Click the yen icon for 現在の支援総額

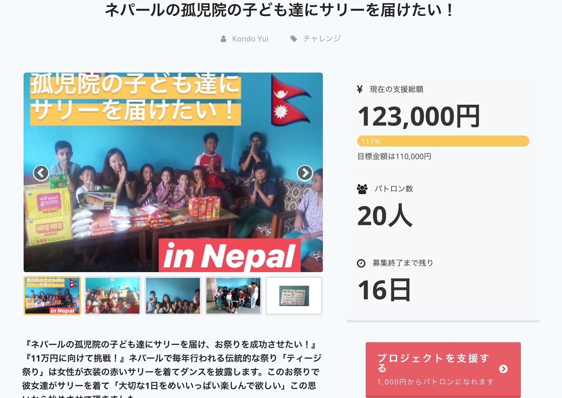click(x=360, y=89)
